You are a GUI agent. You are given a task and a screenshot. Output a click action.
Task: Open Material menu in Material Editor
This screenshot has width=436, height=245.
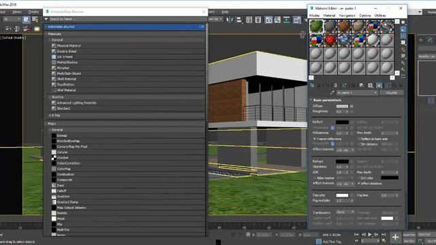329,16
